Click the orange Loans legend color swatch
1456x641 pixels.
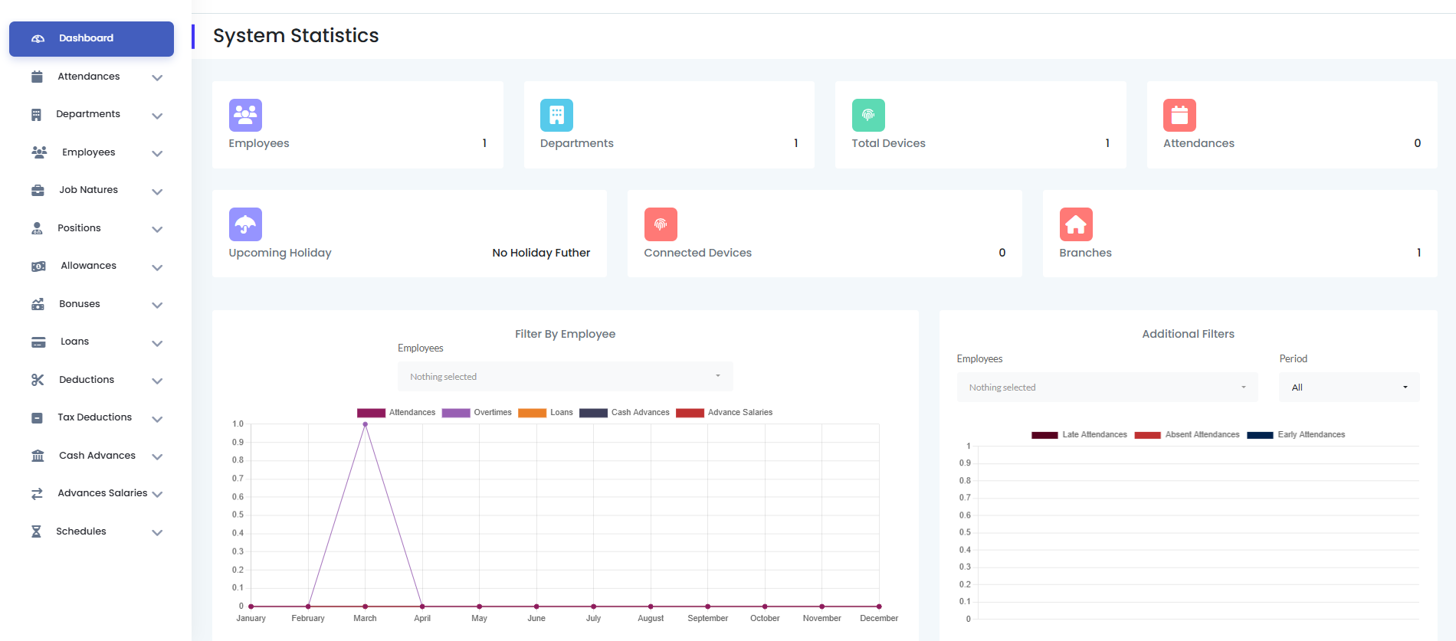[x=532, y=413]
